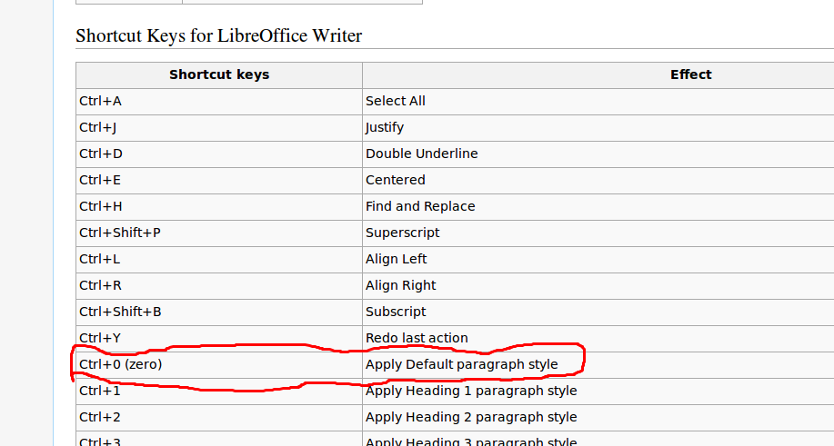Click the 'Ctrl+A' cell

(x=219, y=102)
